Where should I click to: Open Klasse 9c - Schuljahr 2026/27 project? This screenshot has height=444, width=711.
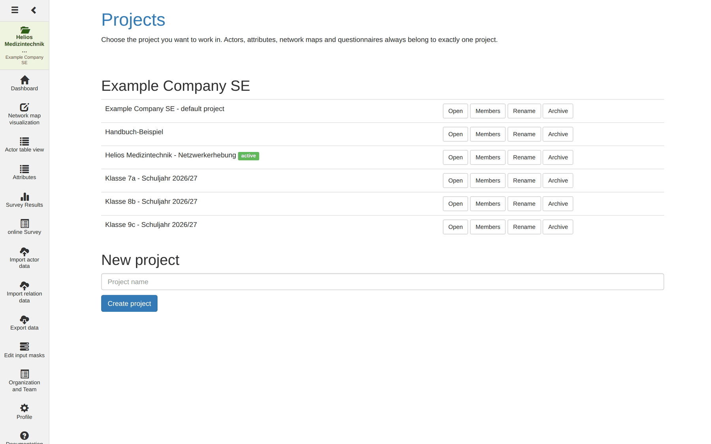(x=455, y=227)
